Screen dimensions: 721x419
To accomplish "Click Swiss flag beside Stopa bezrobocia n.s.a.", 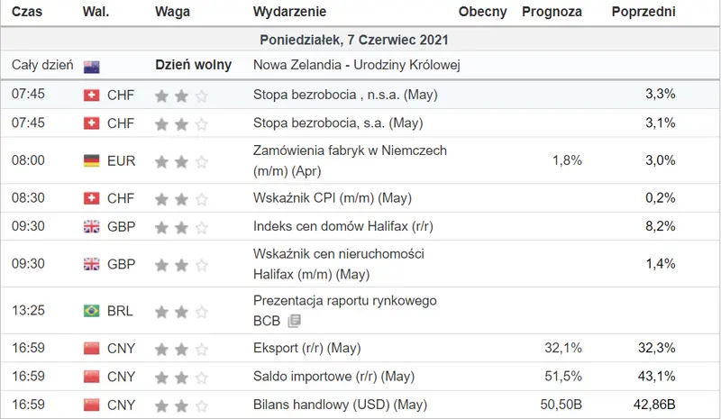I will tap(92, 96).
